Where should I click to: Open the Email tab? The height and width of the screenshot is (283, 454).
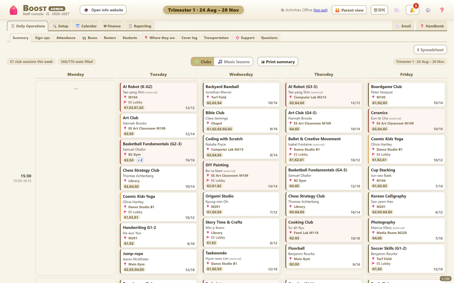(x=403, y=26)
